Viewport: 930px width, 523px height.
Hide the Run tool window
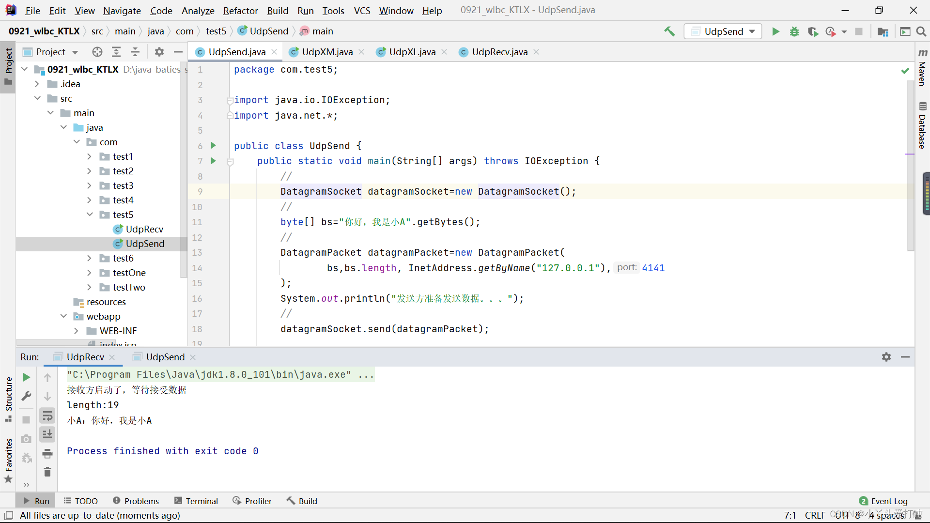tap(905, 357)
